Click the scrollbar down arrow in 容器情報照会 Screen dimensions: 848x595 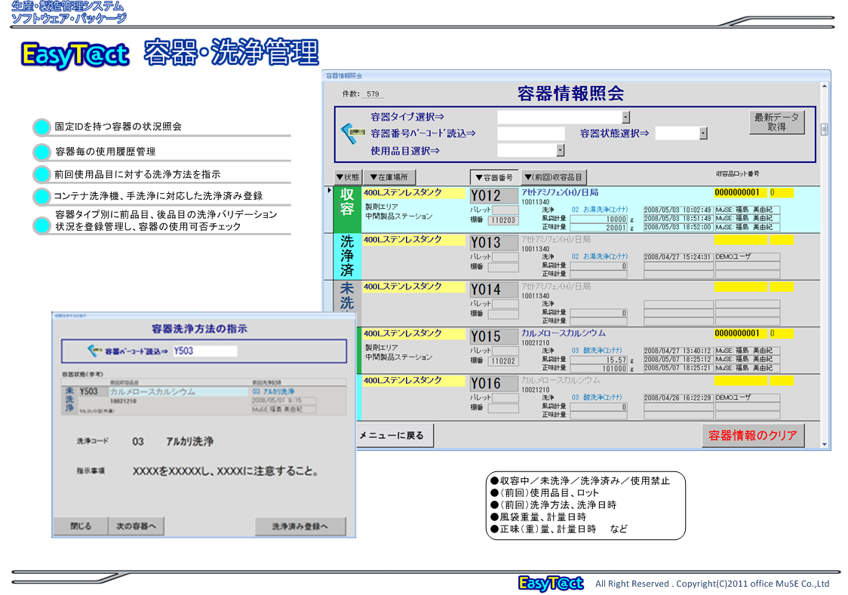tap(824, 444)
